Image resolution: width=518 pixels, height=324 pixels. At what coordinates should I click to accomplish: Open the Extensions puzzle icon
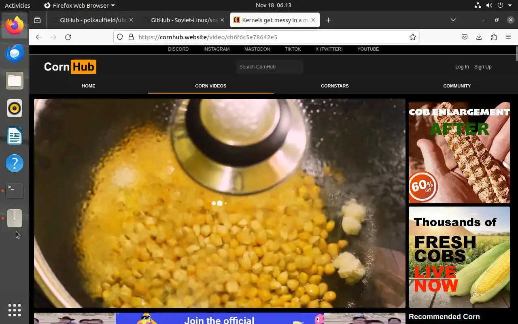[x=494, y=37]
